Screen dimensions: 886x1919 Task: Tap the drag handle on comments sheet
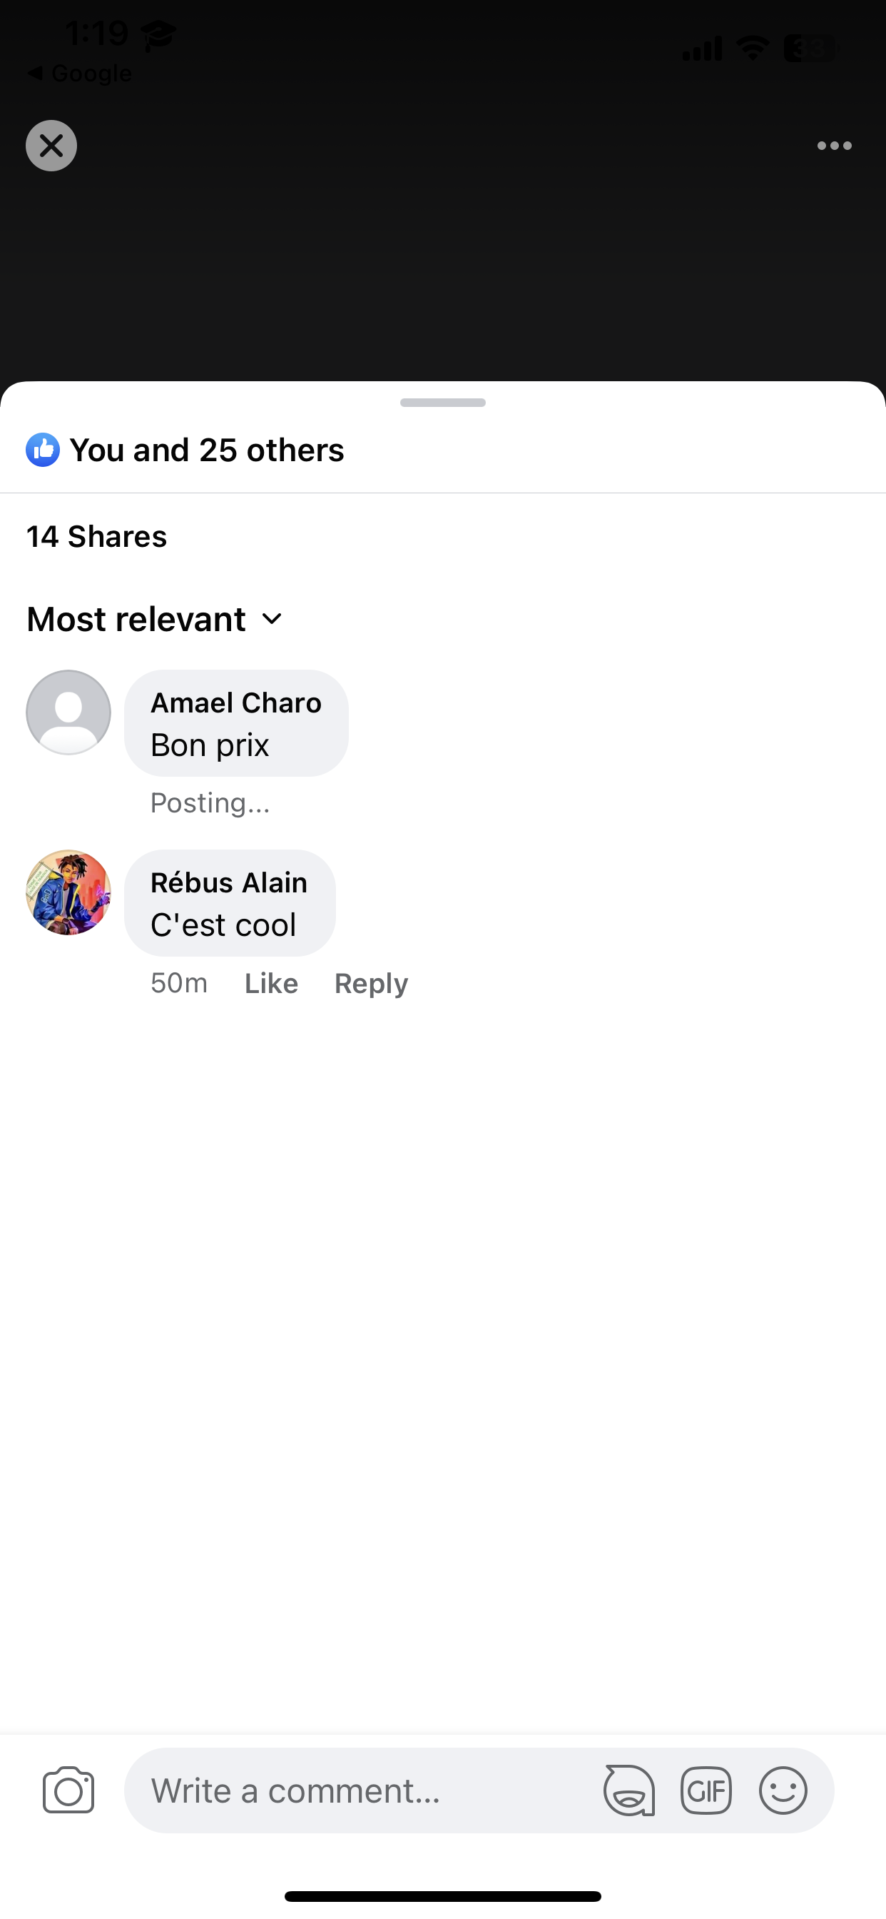point(443,402)
